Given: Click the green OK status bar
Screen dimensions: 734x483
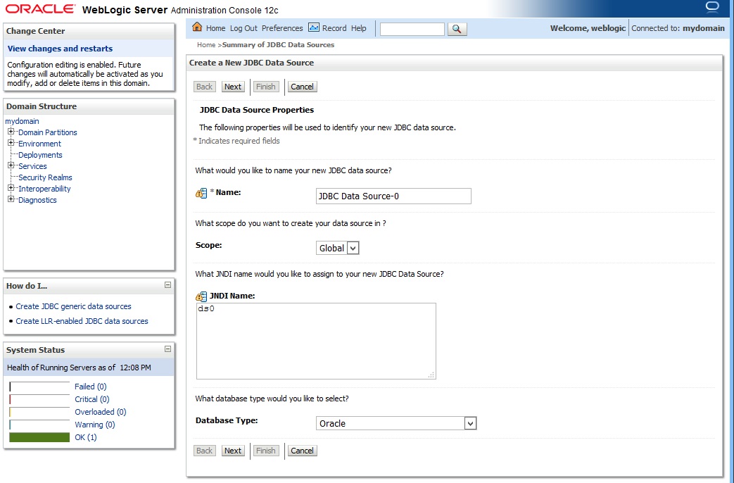Looking at the screenshot, I should click(x=39, y=437).
